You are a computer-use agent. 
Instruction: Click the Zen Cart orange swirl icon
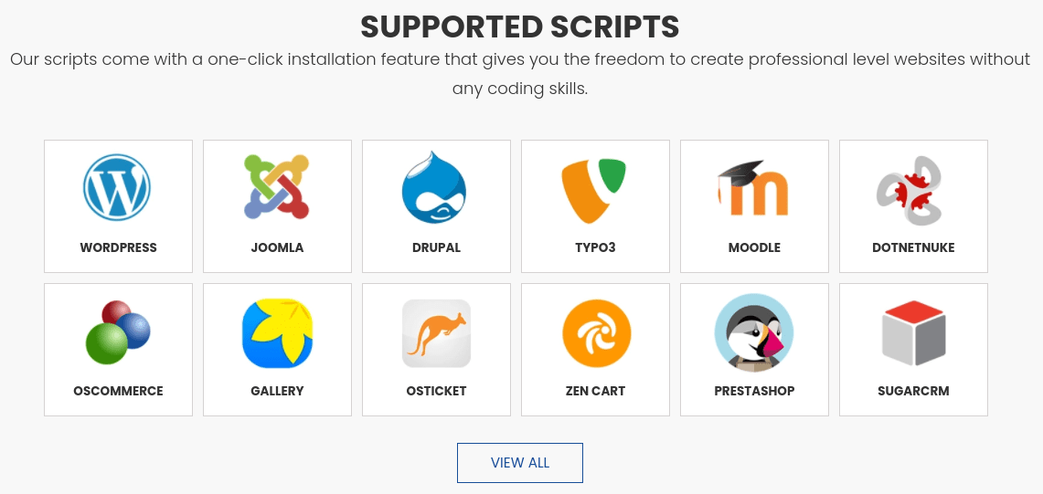[595, 333]
